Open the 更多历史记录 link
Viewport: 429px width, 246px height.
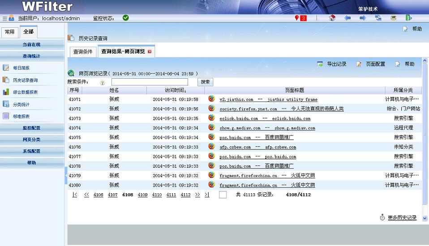pos(402,218)
